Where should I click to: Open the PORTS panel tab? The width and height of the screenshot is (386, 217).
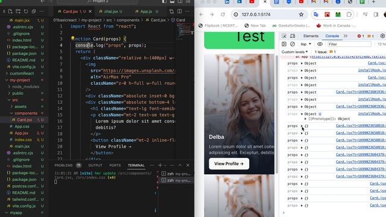115,165
